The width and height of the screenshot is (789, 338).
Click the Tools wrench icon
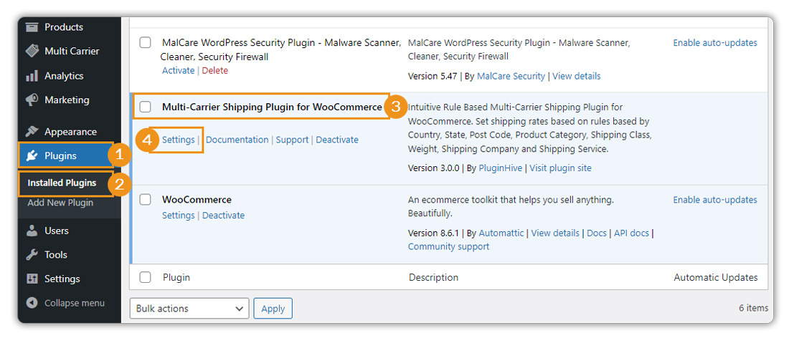32,255
